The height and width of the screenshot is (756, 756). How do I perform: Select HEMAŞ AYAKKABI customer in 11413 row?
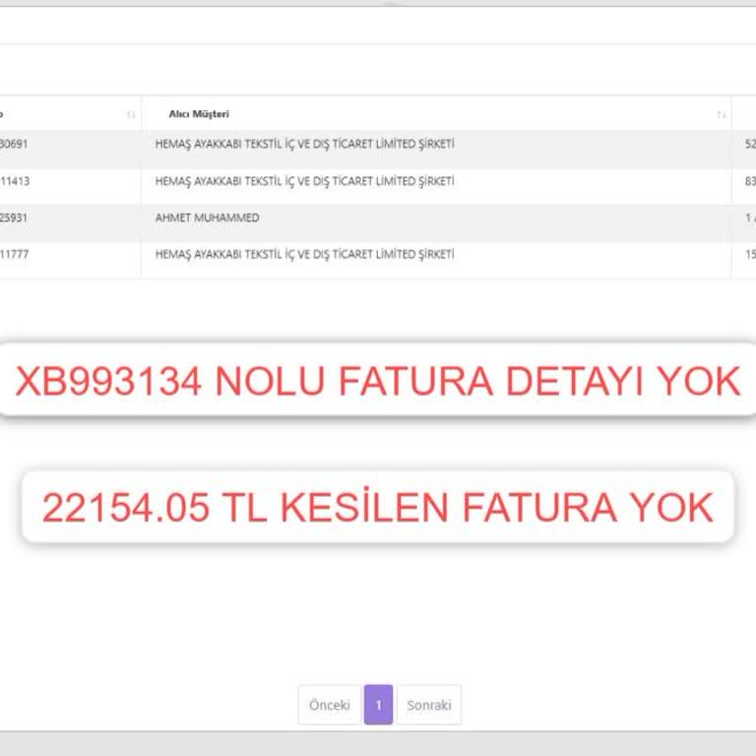click(x=305, y=181)
